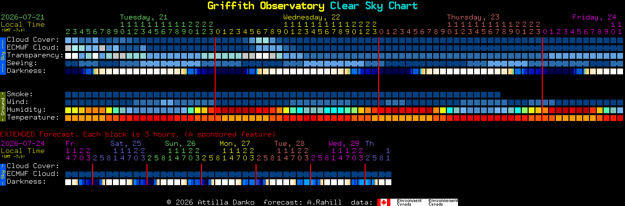
Task: Click the Griffith Observatory title text
Action: point(266,6)
